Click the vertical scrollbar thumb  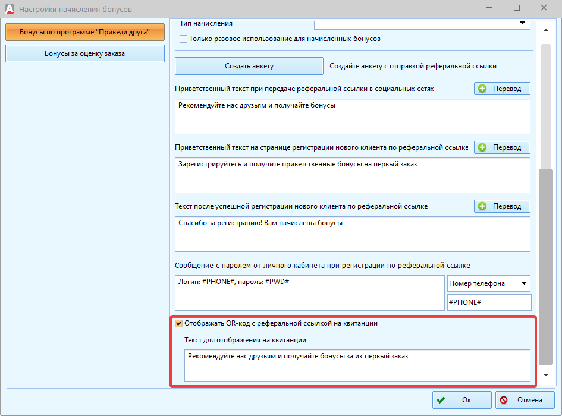[x=546, y=267]
